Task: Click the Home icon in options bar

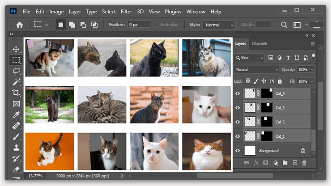Action: (x=19, y=25)
